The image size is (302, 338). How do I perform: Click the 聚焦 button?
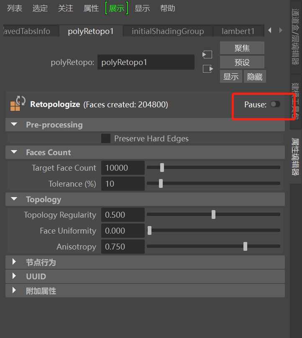click(x=242, y=48)
